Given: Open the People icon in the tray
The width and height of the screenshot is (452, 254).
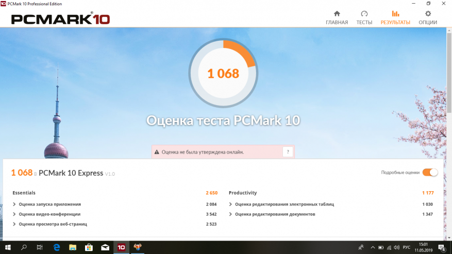Looking at the screenshot, I should (x=361, y=247).
